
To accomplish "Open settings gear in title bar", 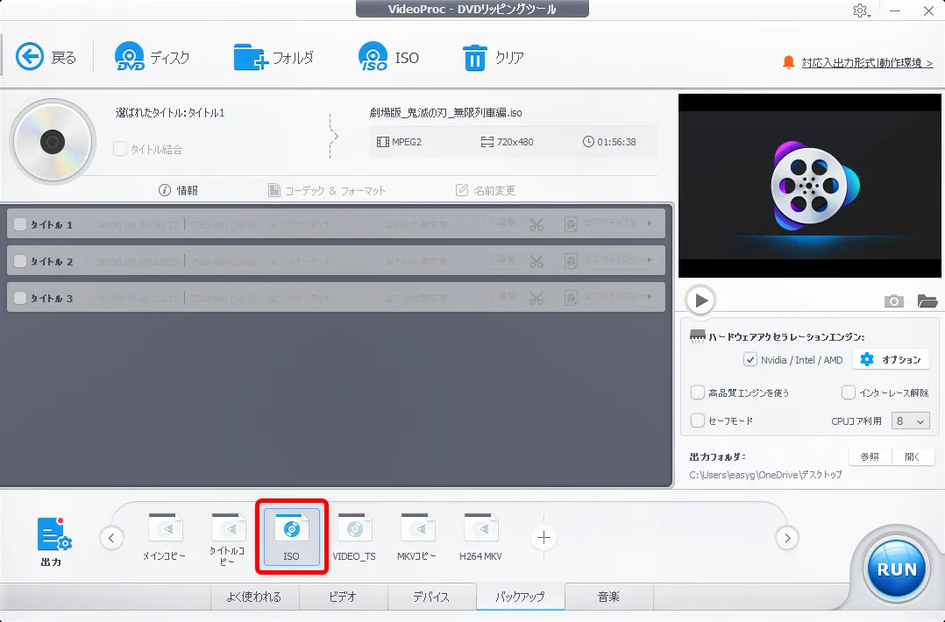I will 861,11.
